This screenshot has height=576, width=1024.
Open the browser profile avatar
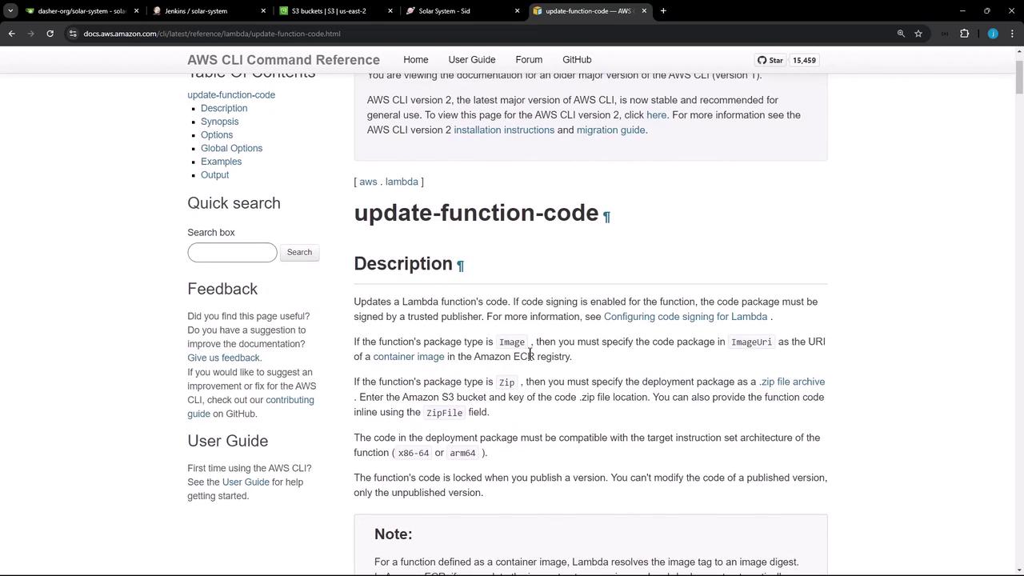click(x=993, y=34)
